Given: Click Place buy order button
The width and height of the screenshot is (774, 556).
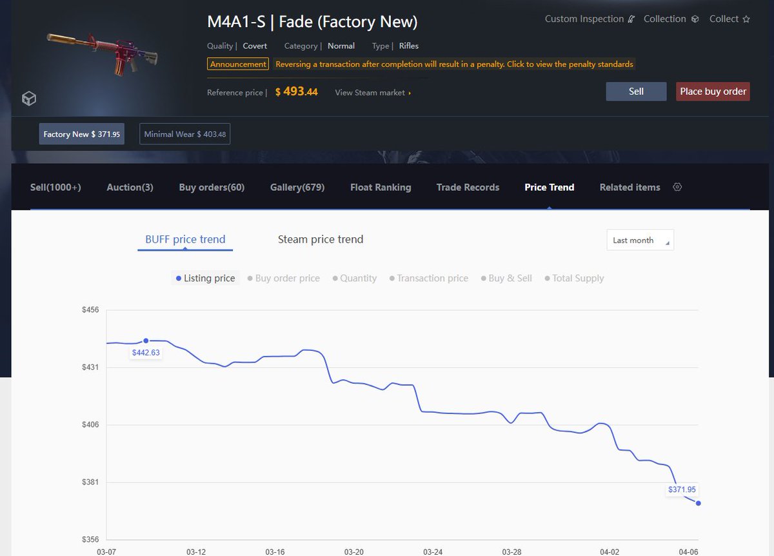Looking at the screenshot, I should click(713, 92).
